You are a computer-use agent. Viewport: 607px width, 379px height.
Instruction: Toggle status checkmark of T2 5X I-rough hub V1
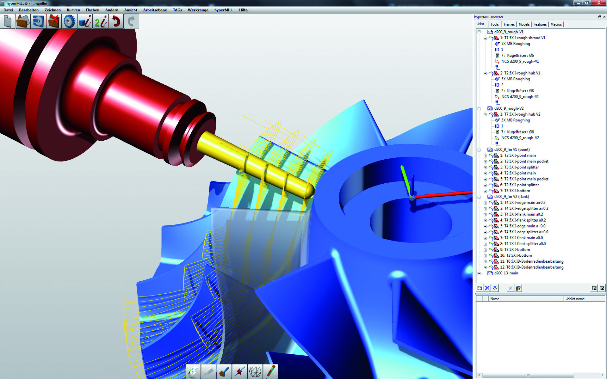pyautogui.click(x=490, y=73)
